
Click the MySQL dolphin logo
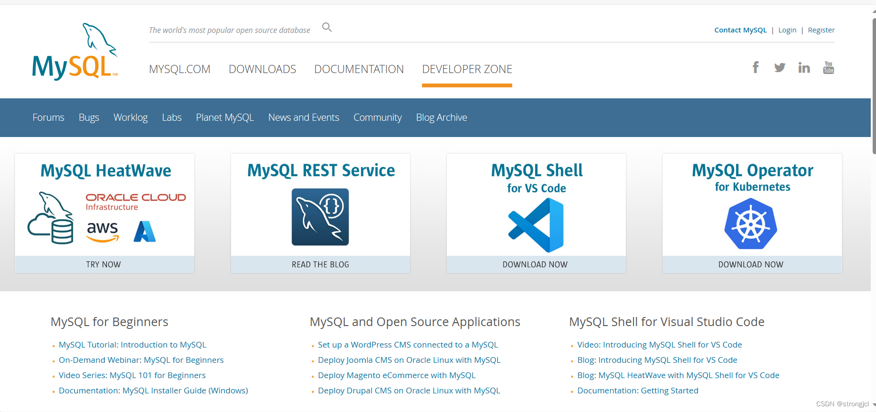coord(75,51)
